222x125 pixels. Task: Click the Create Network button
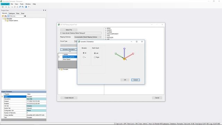[x=69, y=98]
